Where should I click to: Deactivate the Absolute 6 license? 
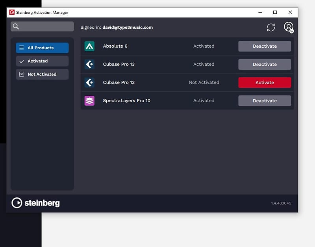[x=265, y=46]
